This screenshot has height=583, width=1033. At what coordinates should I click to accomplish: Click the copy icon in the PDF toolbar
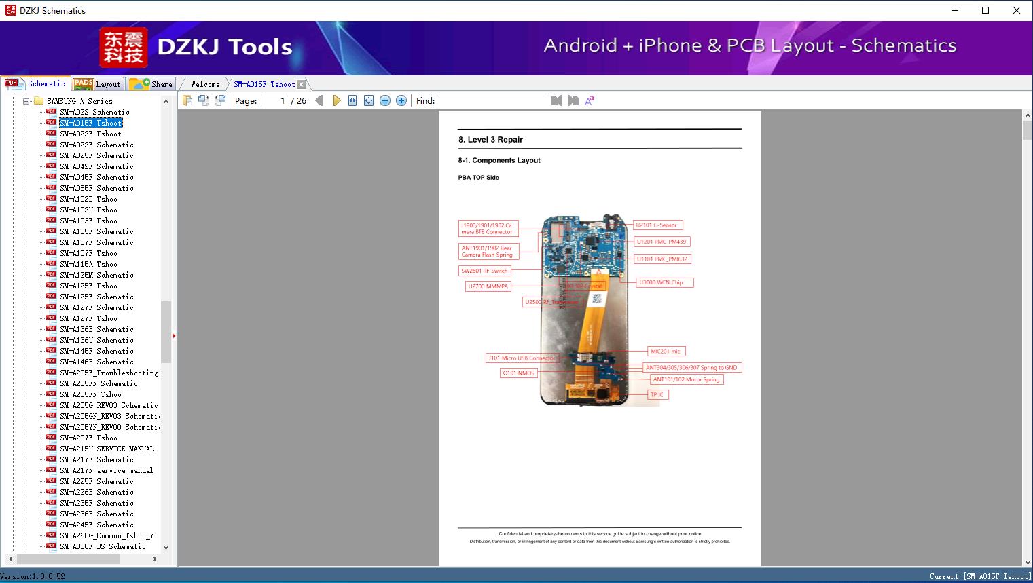[187, 100]
